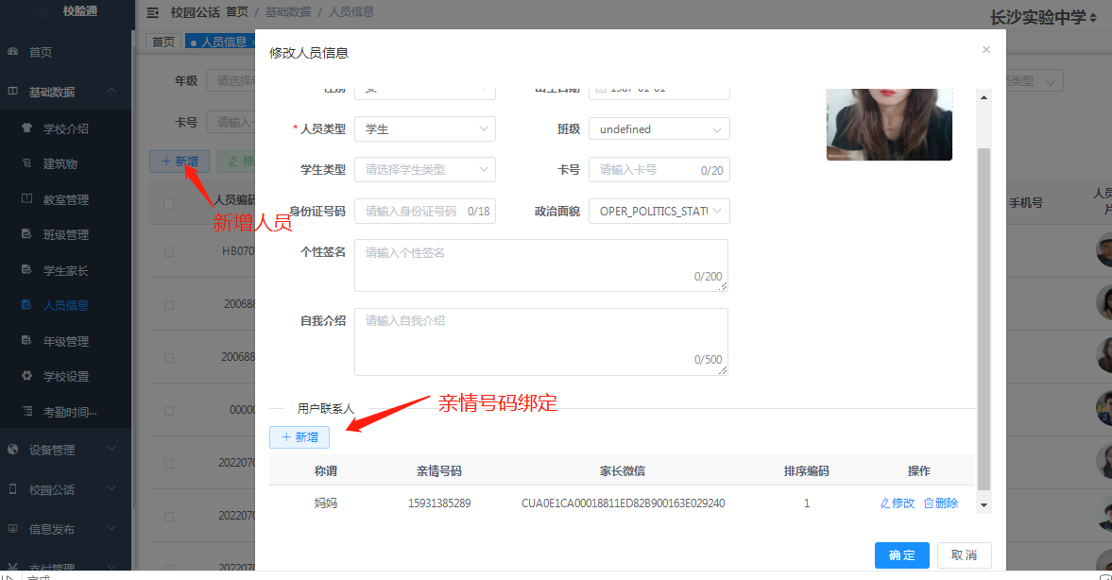Click the hamburger menu collapse icon
Viewport: 1112px width, 580px height.
tap(152, 13)
